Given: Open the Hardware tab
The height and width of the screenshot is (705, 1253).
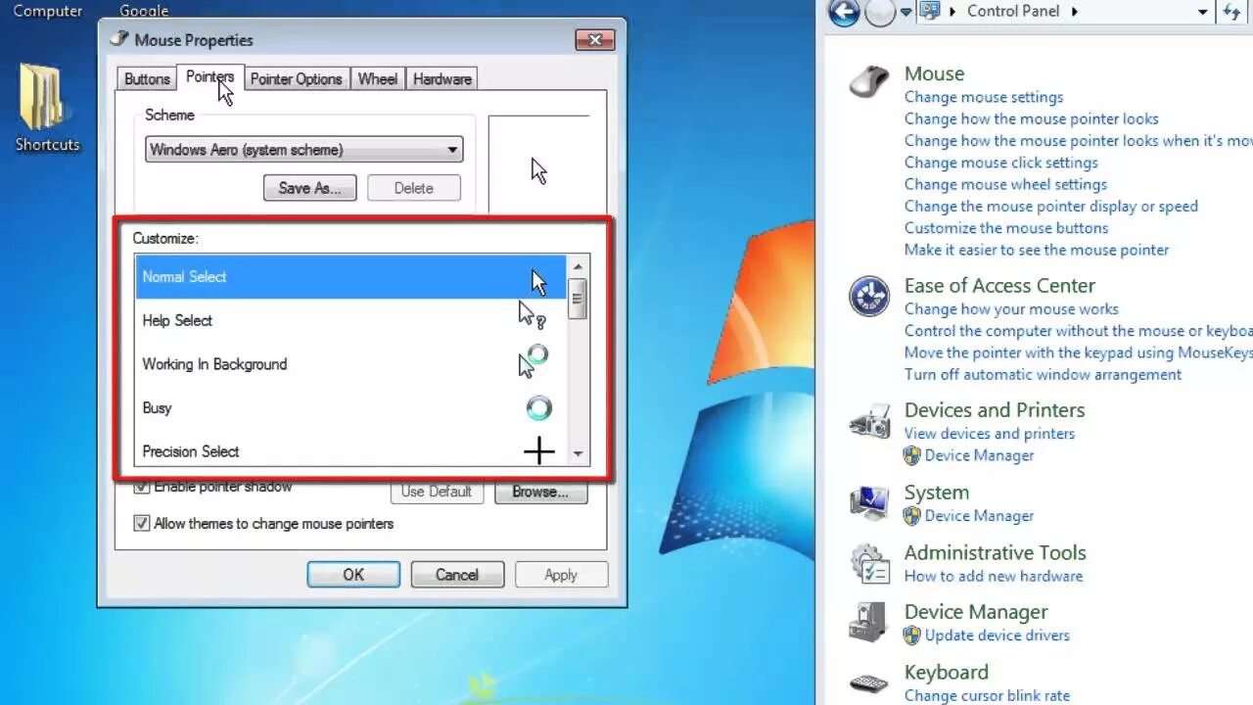Looking at the screenshot, I should click(x=441, y=79).
